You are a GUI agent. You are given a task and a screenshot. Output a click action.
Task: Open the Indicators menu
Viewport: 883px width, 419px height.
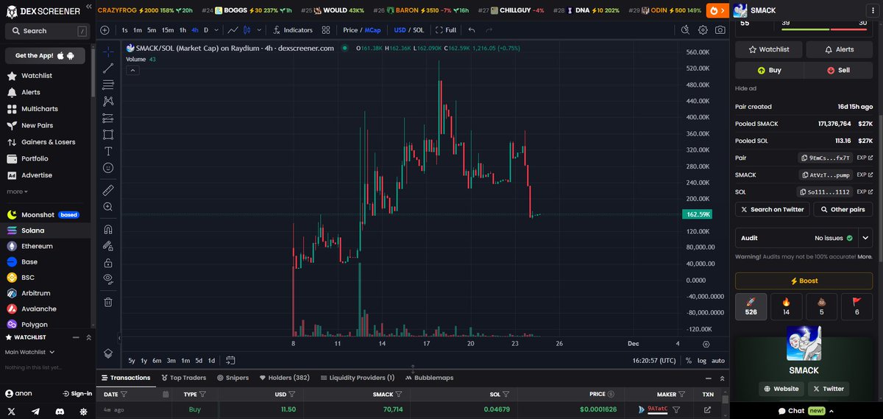(x=292, y=30)
